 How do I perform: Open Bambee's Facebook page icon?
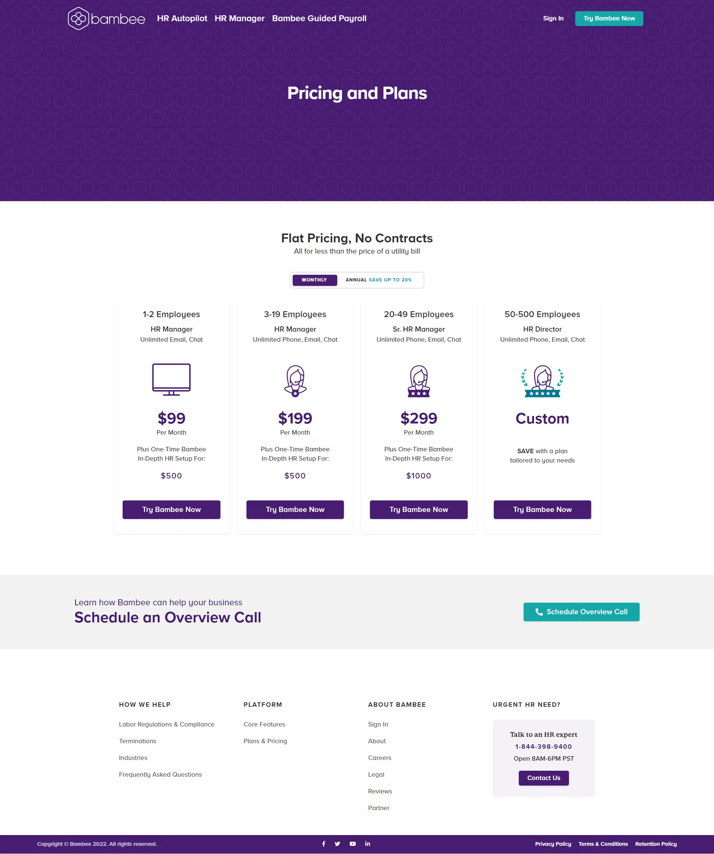coord(324,844)
